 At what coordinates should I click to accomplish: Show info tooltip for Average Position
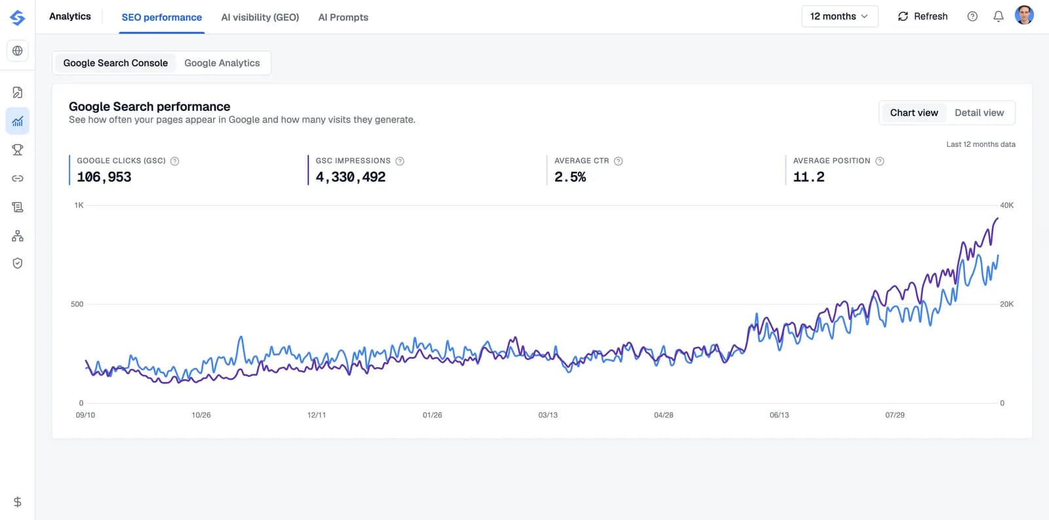pos(880,161)
